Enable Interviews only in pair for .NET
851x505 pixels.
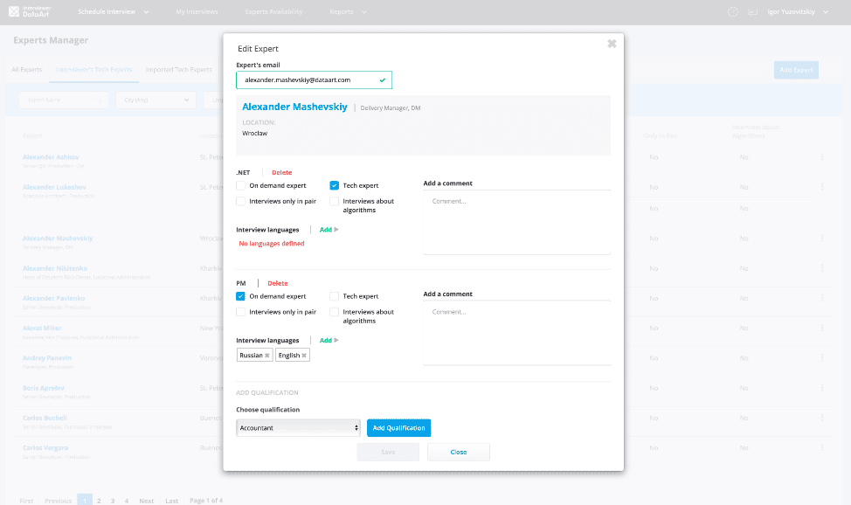point(241,201)
